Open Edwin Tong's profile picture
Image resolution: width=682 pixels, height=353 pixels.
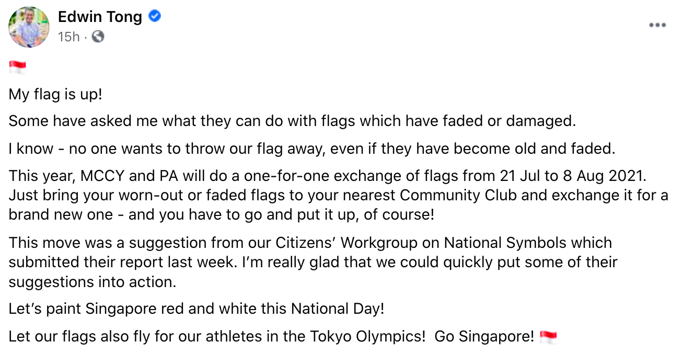(x=29, y=27)
